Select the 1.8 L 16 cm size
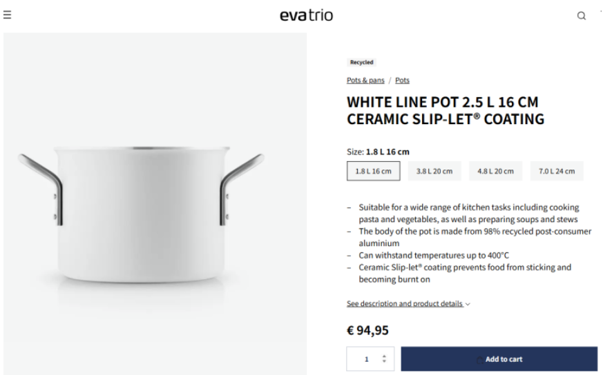The width and height of the screenshot is (603, 375). 374,171
